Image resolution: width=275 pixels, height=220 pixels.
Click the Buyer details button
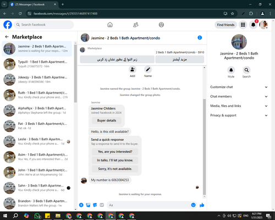(x=107, y=120)
